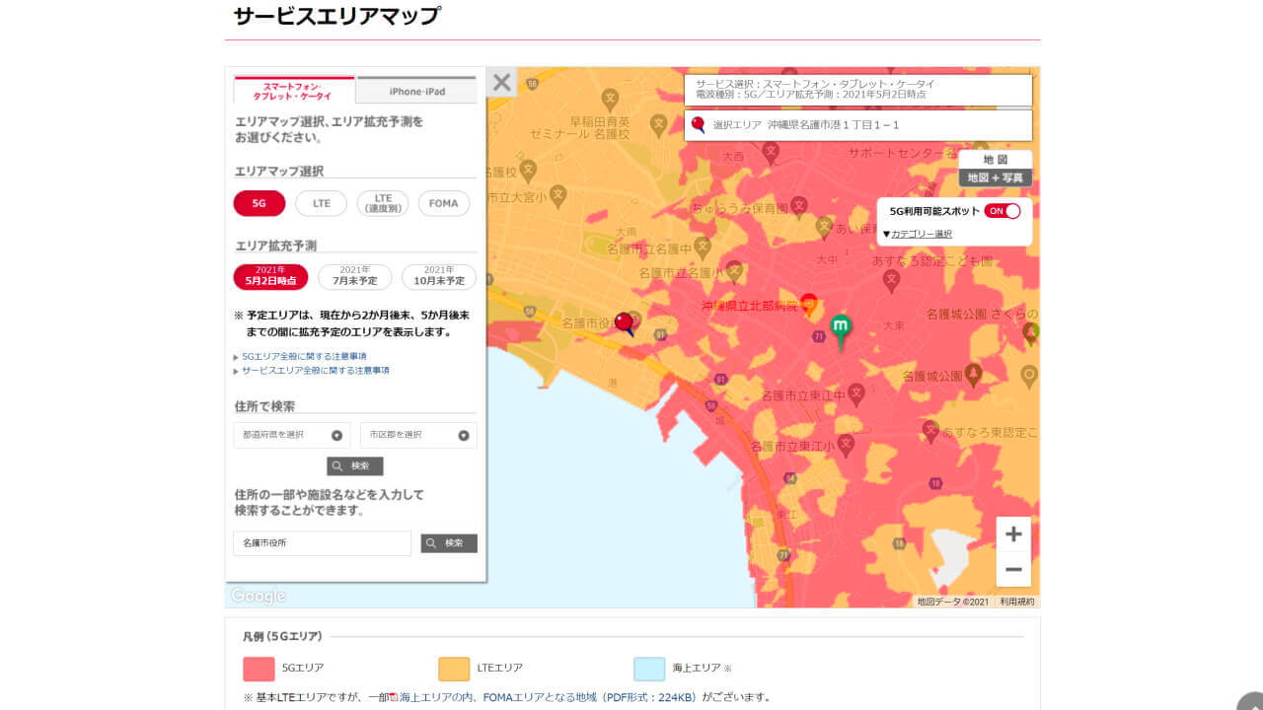Switch to the iPhone・iPad tab
The image size is (1263, 710).
[416, 89]
